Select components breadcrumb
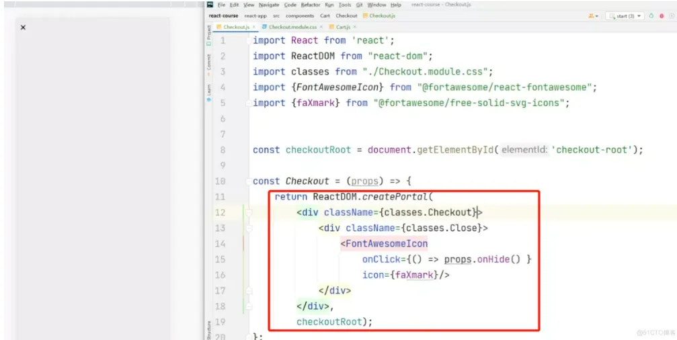677x340 pixels. pos(300,15)
